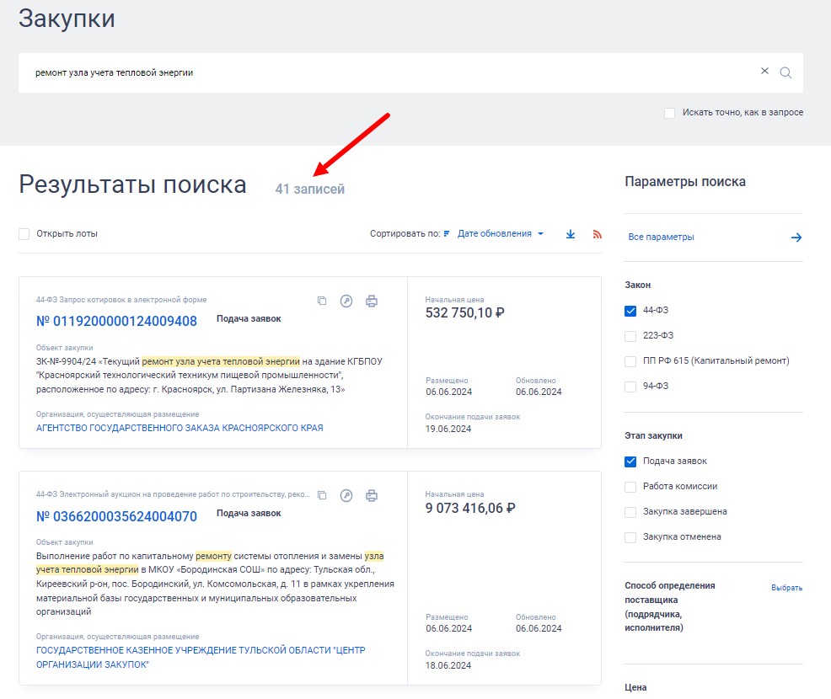
Task: Click the price 532 750,10 ₽
Action: 464,313
